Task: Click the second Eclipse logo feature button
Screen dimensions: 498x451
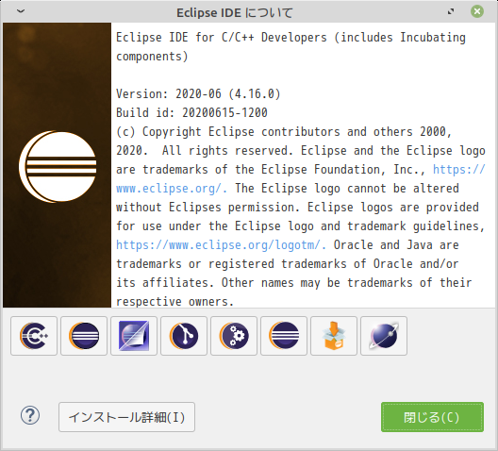Action: point(284,336)
